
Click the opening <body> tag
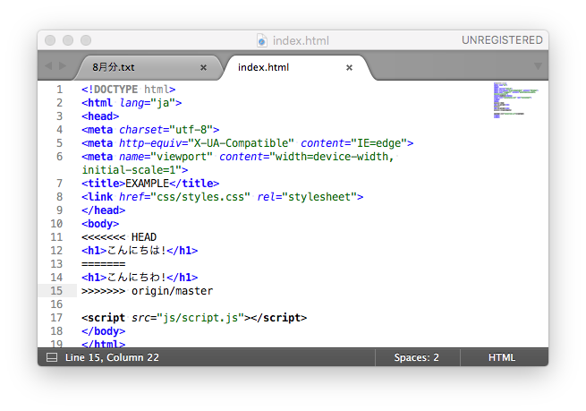tap(100, 224)
